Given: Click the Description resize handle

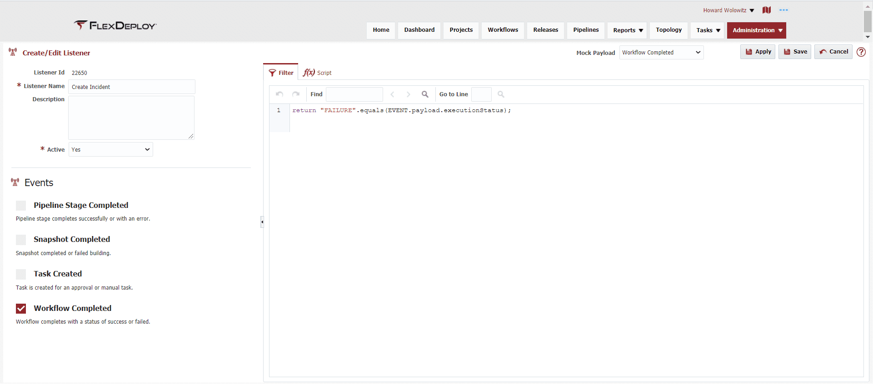Looking at the screenshot, I should tap(191, 136).
